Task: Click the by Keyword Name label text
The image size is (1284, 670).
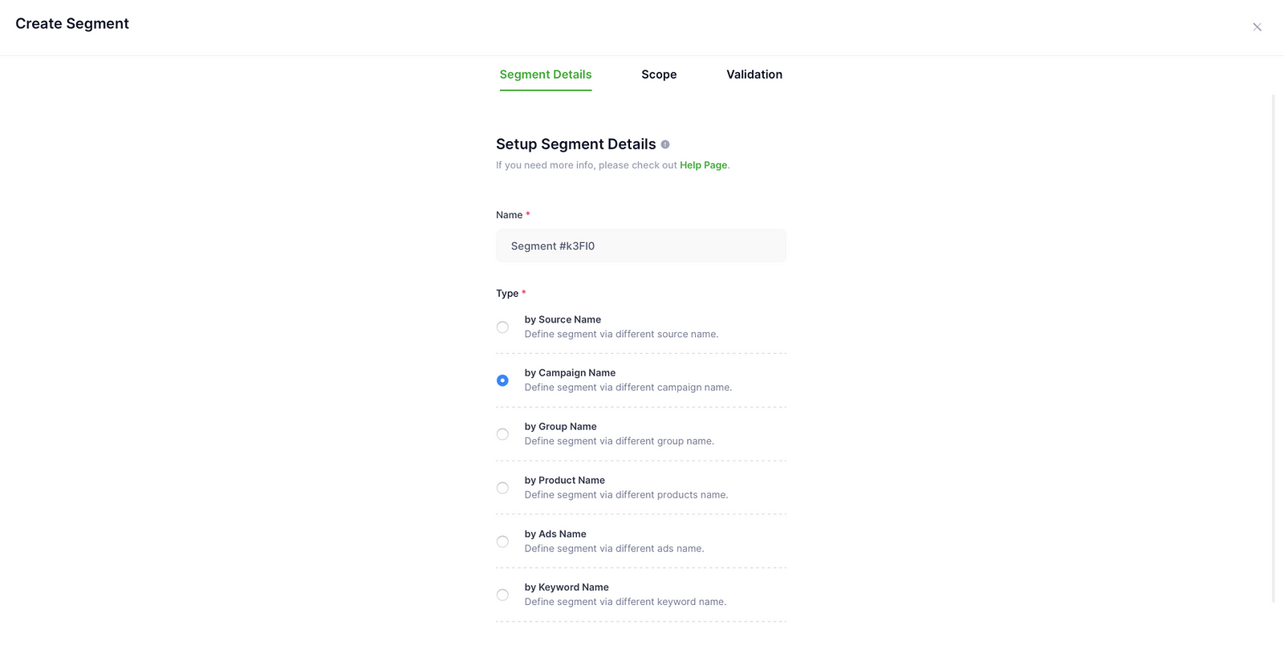Action: click(x=567, y=587)
